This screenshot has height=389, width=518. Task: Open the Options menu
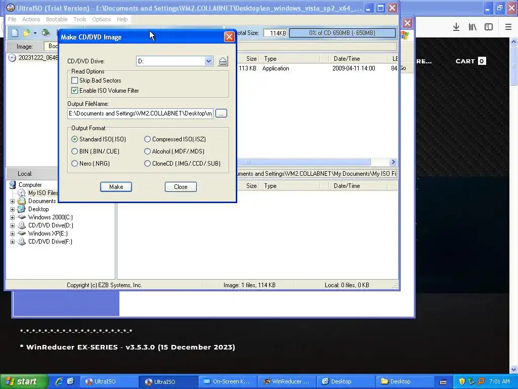click(x=101, y=19)
